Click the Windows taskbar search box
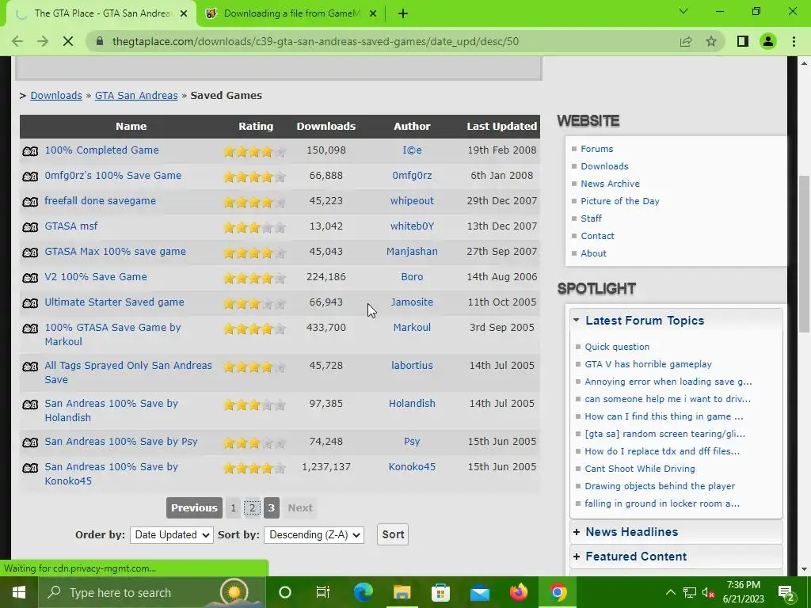This screenshot has height=608, width=811. coord(151,592)
